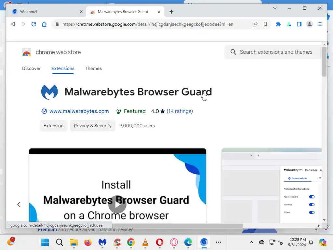Image resolution: width=333 pixels, height=250 pixels.
Task: Click the address bar URL
Action: coord(148,24)
